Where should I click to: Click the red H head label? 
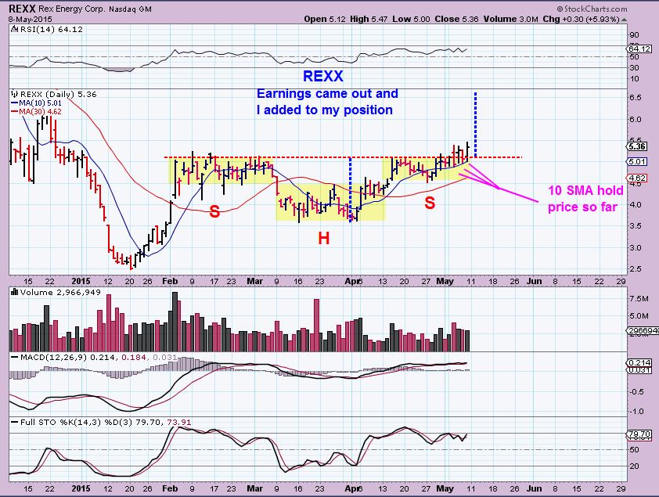point(323,239)
